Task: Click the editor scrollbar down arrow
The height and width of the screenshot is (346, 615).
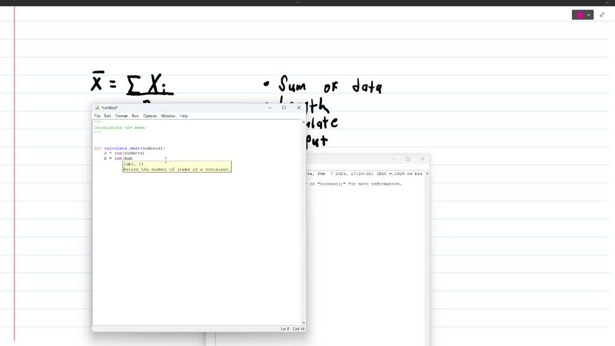Action: pyautogui.click(x=303, y=323)
